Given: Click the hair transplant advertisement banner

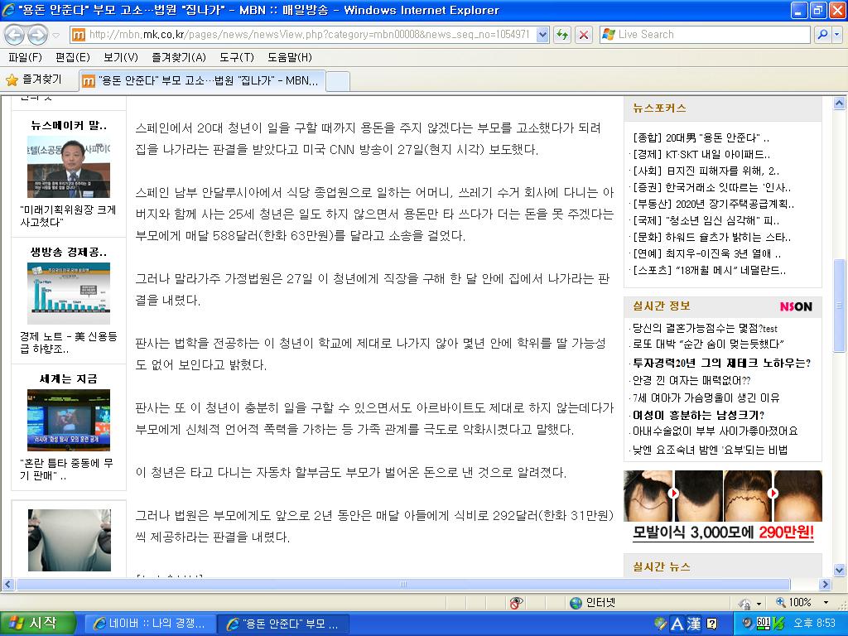Looking at the screenshot, I should (722, 507).
